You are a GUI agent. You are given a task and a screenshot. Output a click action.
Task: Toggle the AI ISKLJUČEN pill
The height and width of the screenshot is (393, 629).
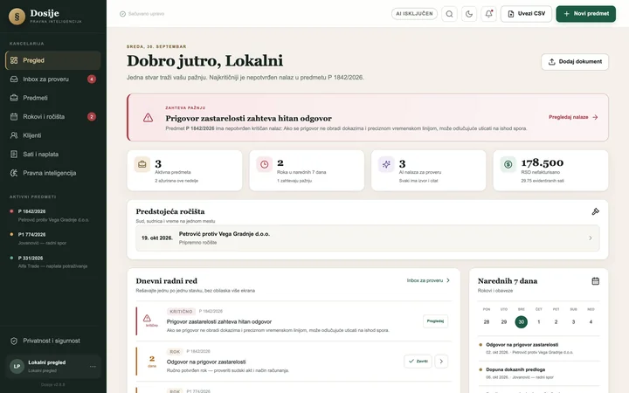pos(414,14)
